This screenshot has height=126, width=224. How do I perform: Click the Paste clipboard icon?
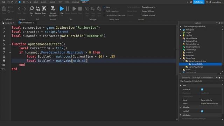point(4,9)
